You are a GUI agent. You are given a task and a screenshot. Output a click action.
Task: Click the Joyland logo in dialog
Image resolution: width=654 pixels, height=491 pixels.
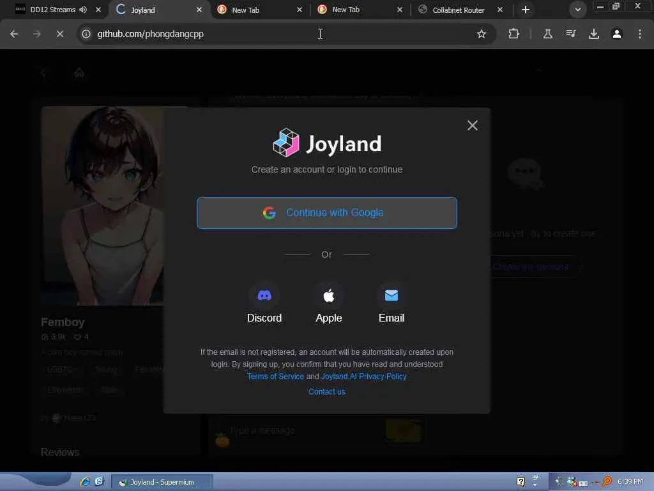[x=327, y=143]
